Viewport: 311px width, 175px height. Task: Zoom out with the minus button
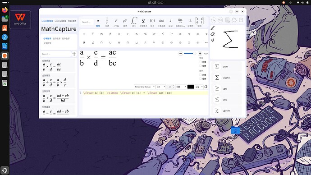(180, 54)
